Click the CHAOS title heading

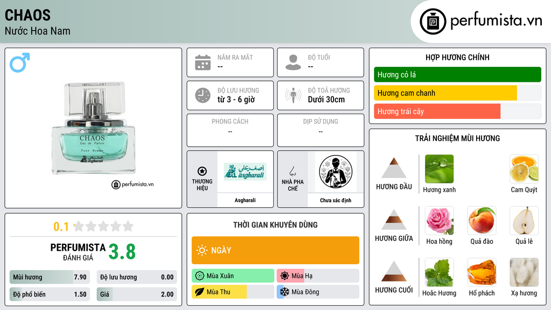click(x=28, y=15)
